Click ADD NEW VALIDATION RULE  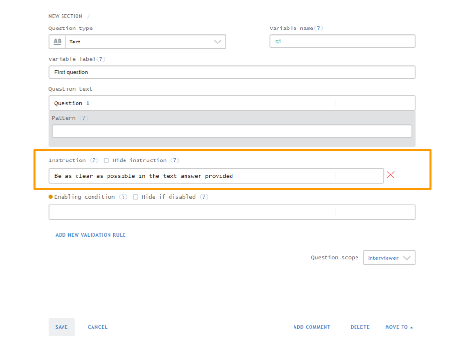[x=90, y=235]
